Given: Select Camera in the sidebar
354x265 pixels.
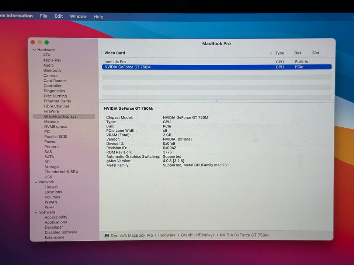Looking at the screenshot, I should coord(51,76).
